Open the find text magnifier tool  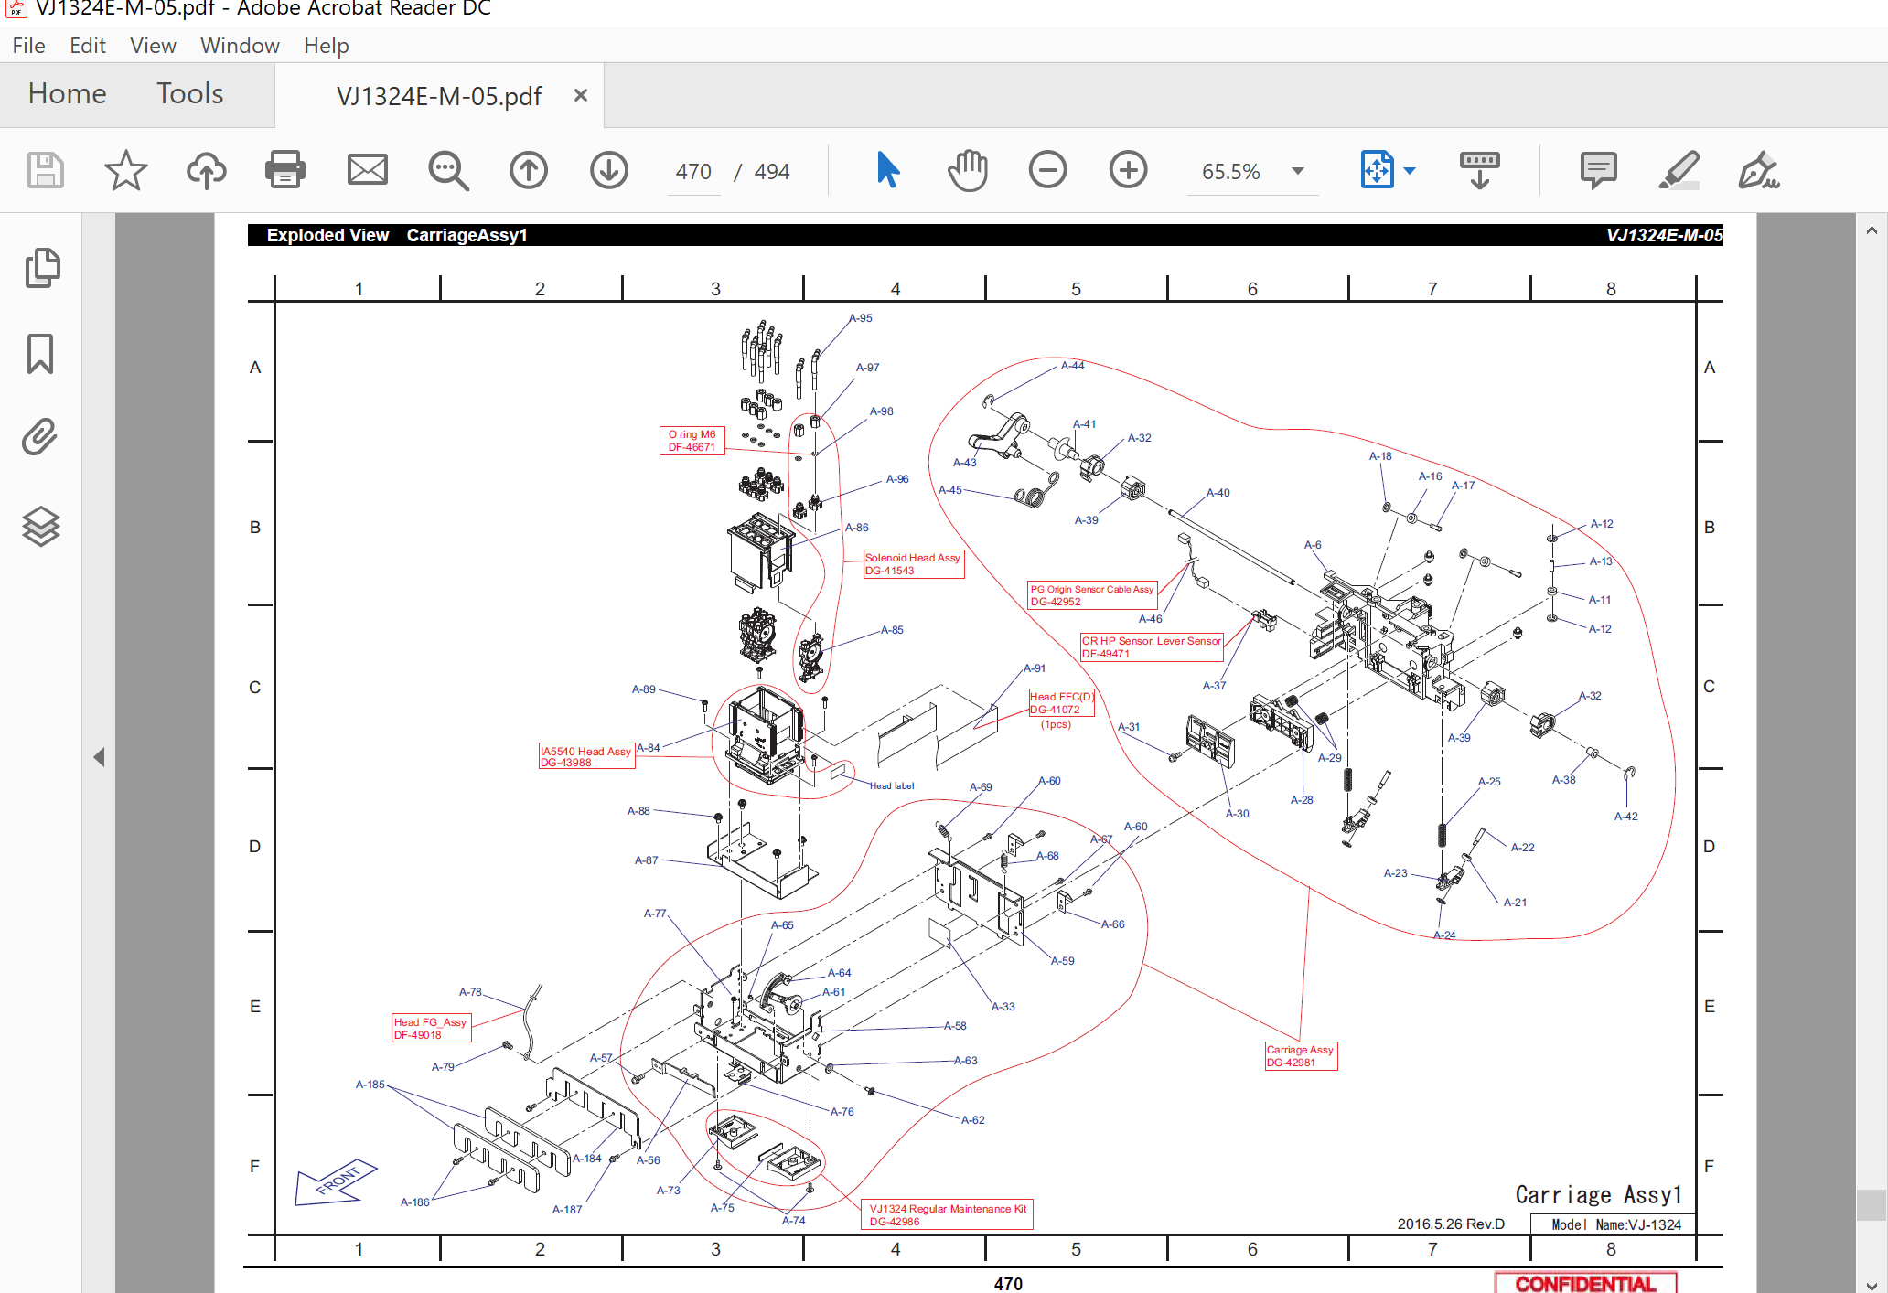tap(448, 170)
